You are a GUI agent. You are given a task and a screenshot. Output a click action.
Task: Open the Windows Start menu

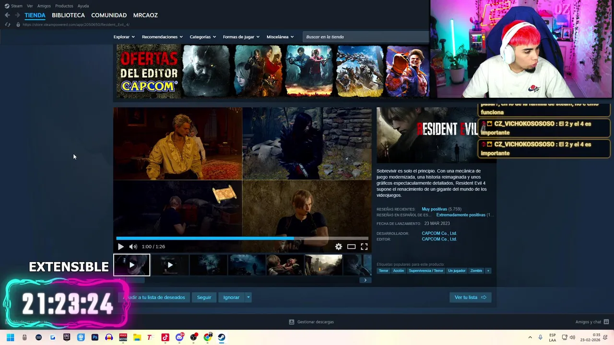[10, 337]
